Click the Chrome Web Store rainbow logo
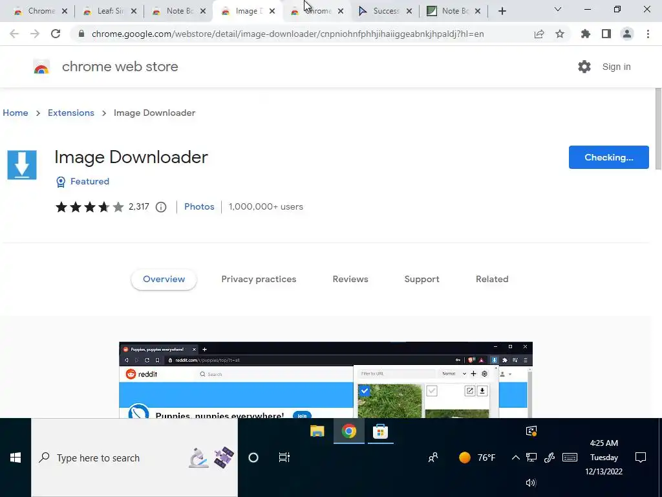The height and width of the screenshot is (497, 662). (41, 67)
